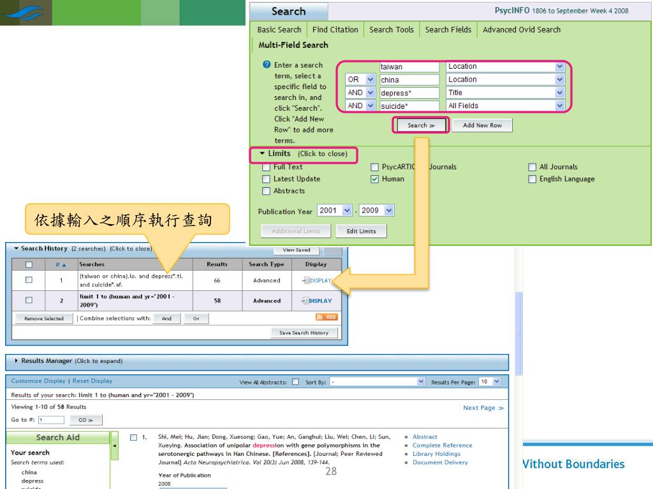The height and width of the screenshot is (489, 653).
Task: Click the help question mark icon
Action: [267, 65]
